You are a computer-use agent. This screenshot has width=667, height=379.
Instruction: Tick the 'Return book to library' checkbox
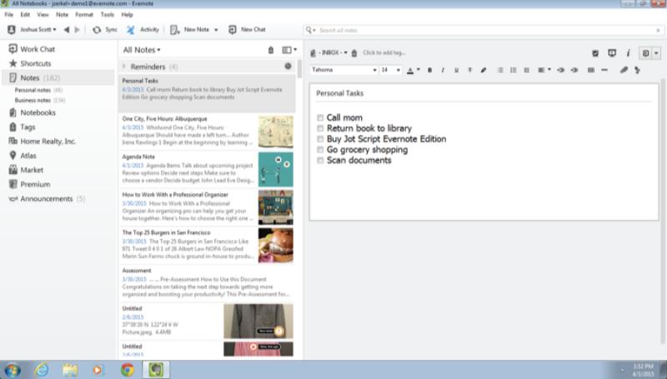(320, 128)
